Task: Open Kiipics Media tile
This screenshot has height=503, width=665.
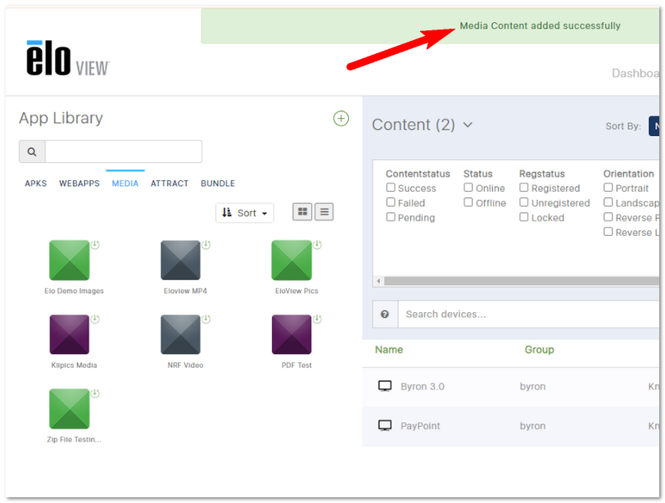Action: [x=69, y=334]
